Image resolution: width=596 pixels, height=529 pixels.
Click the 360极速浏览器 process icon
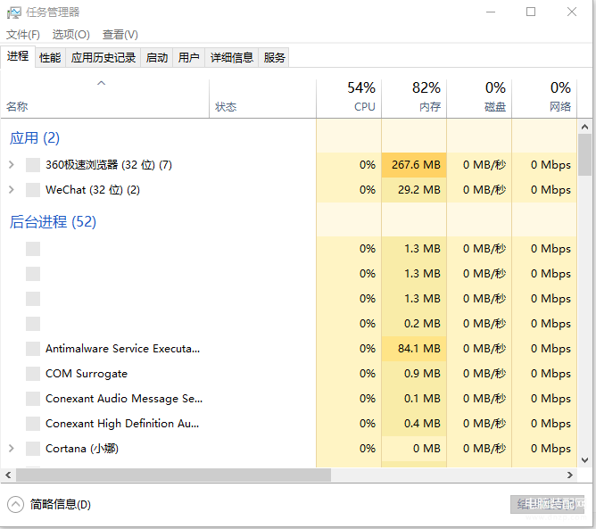pyautogui.click(x=33, y=165)
